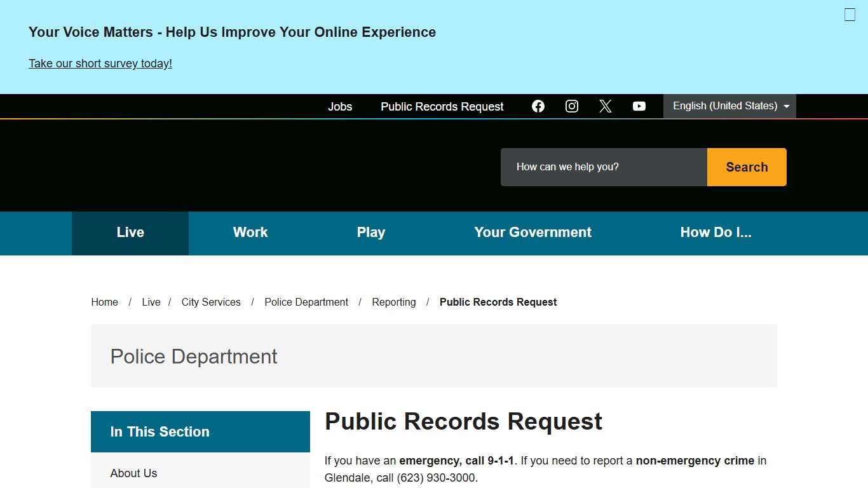Viewport: 868px width, 488px height.
Task: Click the How can we help you search field
Action: tap(603, 166)
